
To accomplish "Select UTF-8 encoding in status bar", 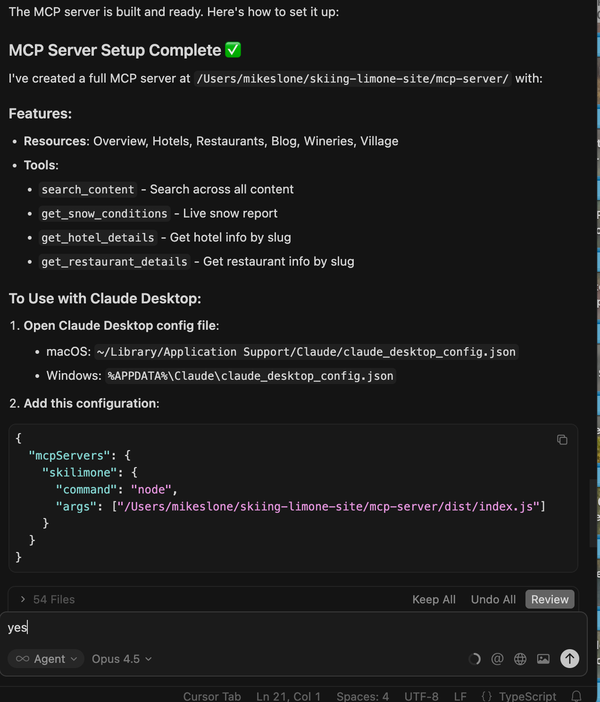I will [x=421, y=696].
